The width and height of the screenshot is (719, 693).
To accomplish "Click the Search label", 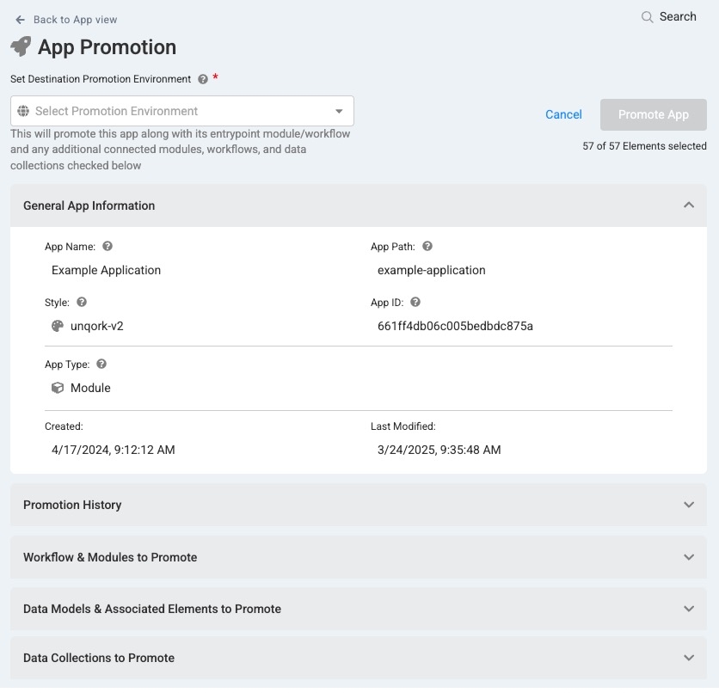I will [x=677, y=16].
